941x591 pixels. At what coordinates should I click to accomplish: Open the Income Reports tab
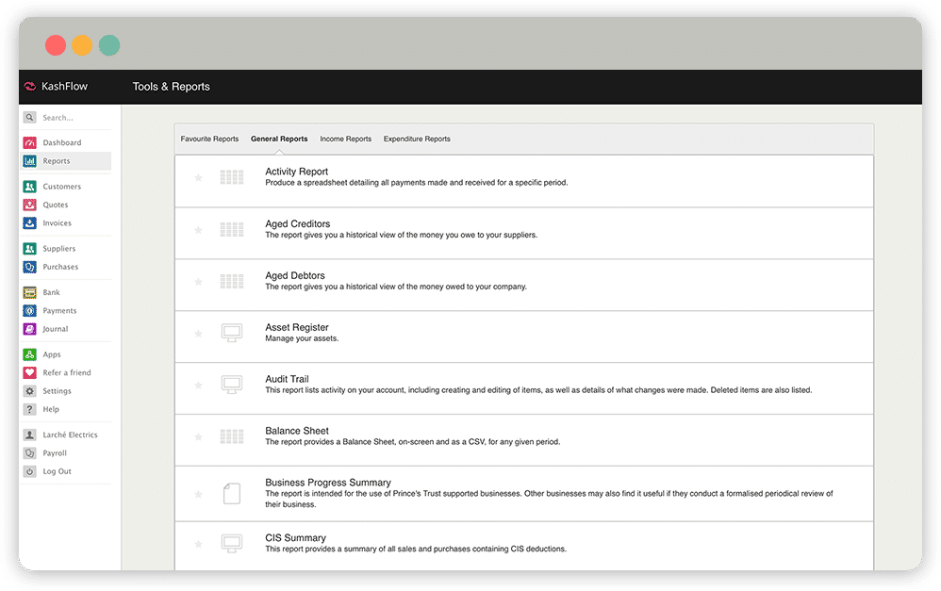(x=345, y=140)
